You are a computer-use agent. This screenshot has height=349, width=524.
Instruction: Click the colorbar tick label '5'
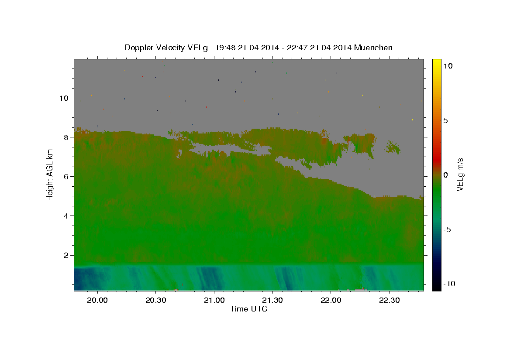pos(445,120)
